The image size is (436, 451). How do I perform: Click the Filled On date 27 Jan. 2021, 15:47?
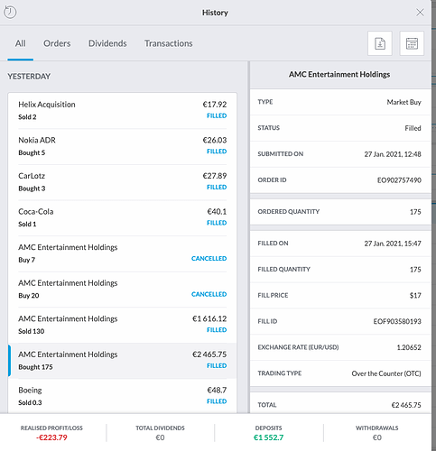point(393,244)
